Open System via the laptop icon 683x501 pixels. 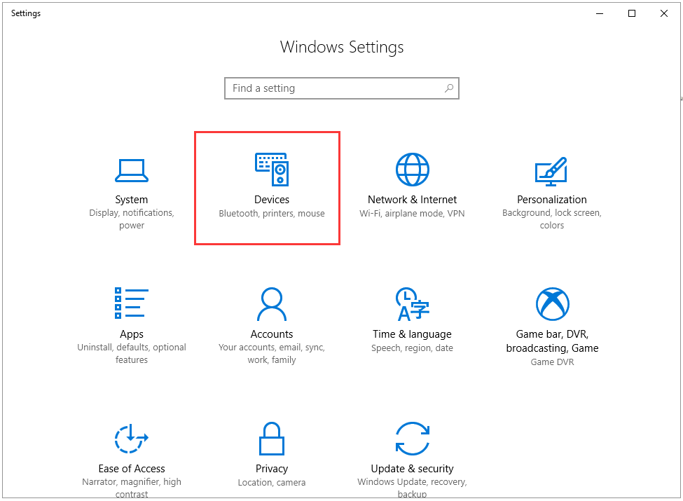(x=132, y=170)
